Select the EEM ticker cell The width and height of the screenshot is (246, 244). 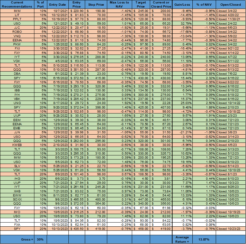[17, 120]
